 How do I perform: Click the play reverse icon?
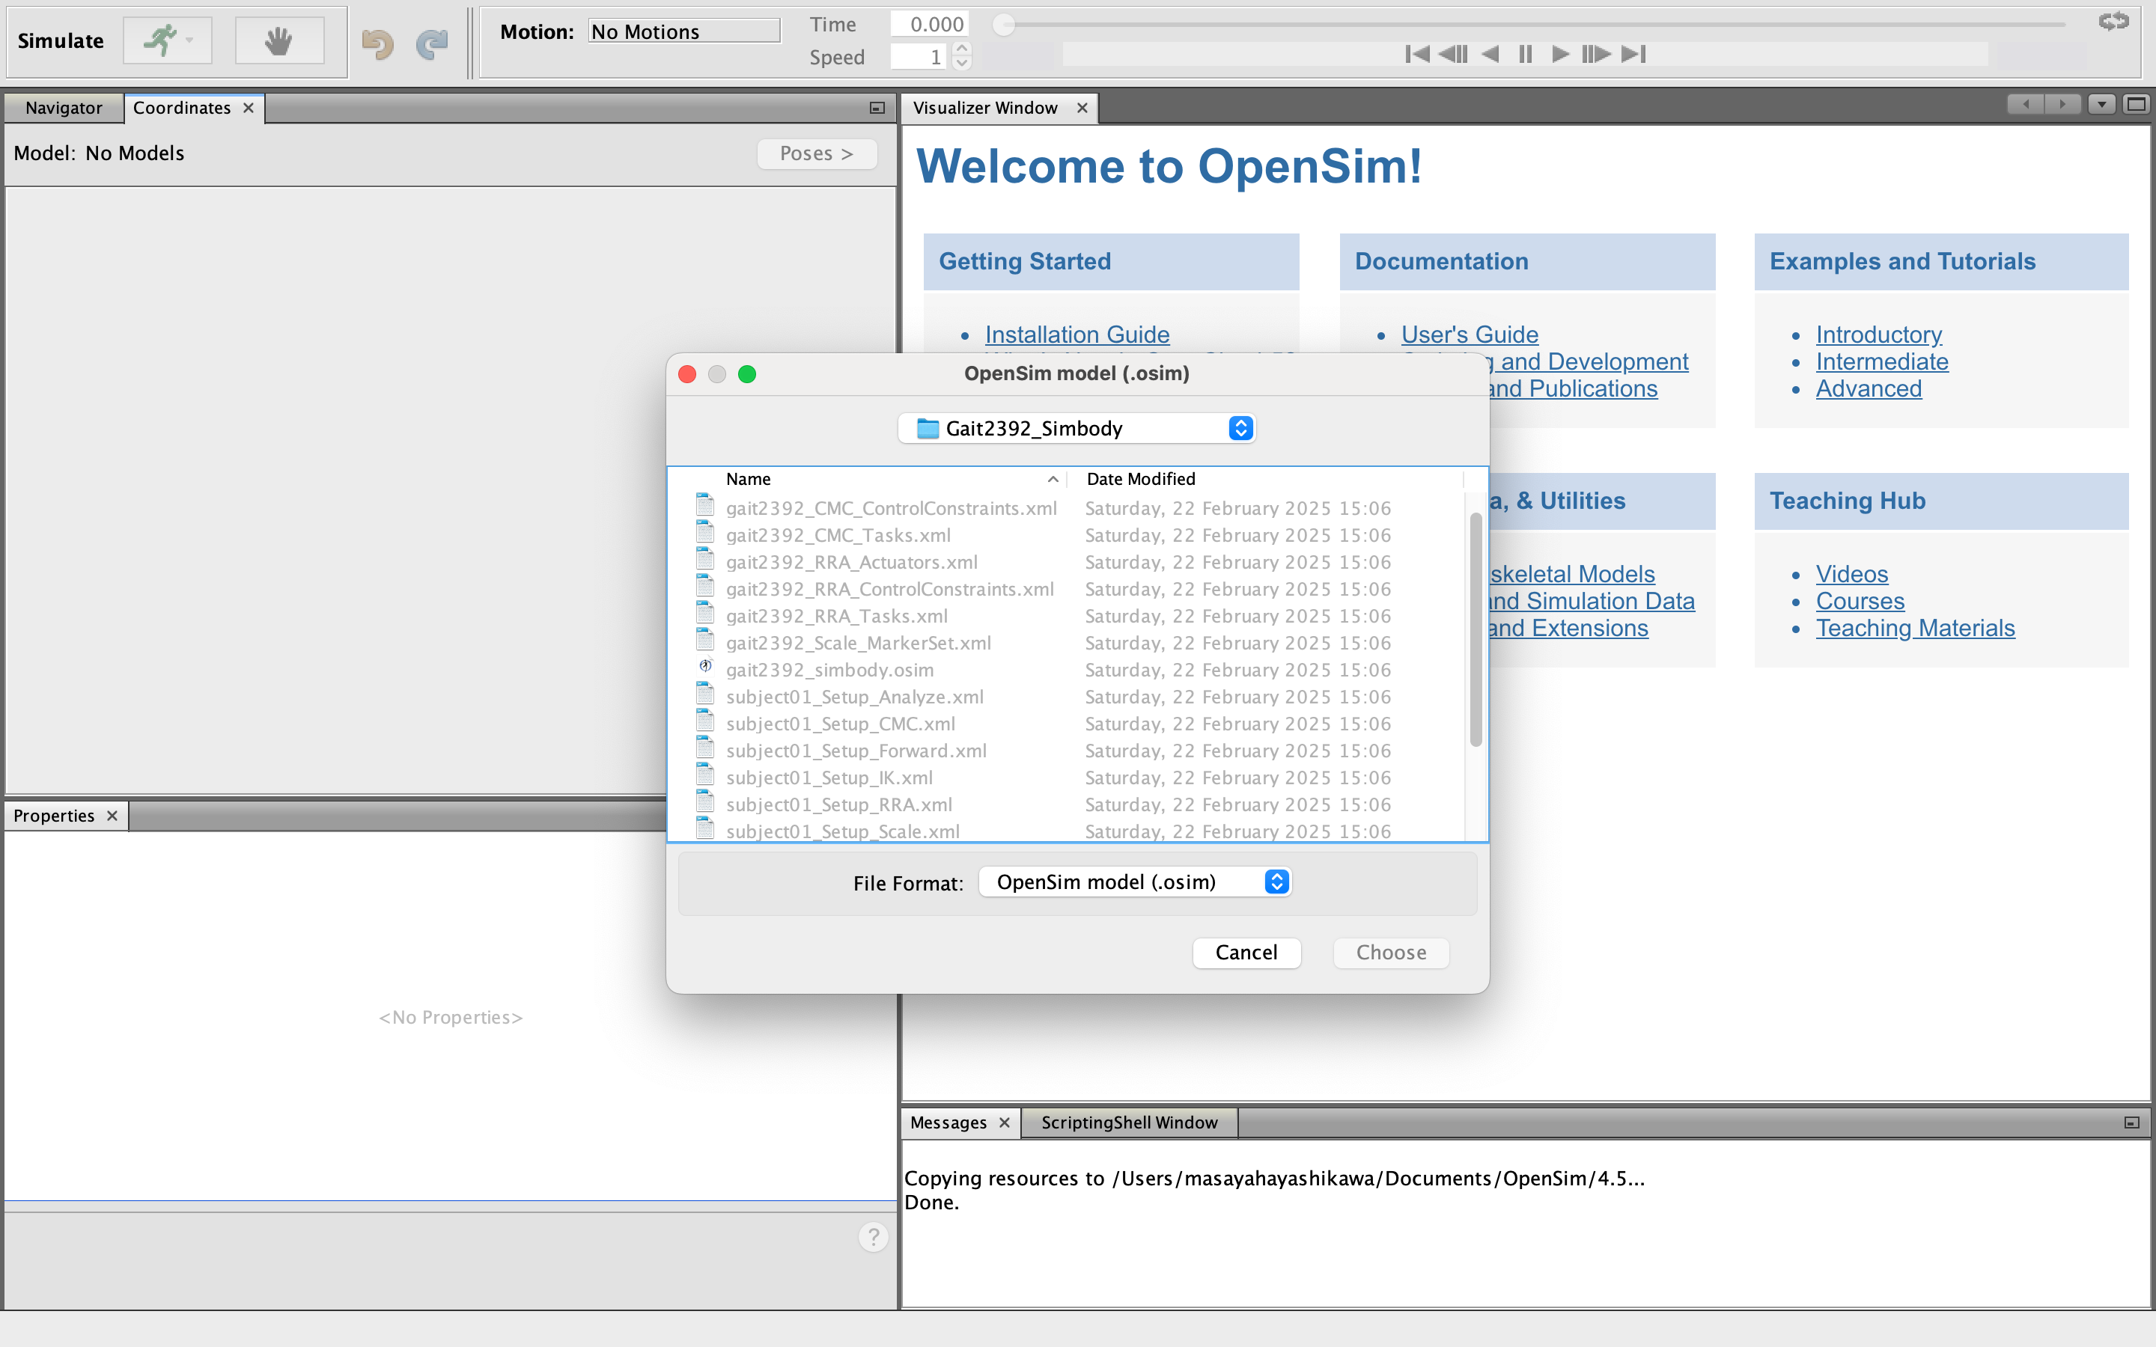1490,55
